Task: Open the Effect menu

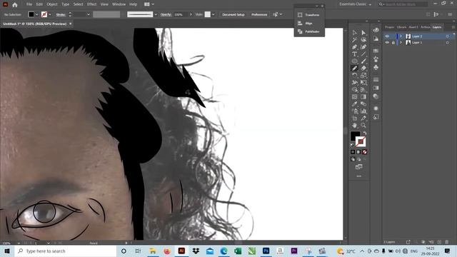Action: pos(92,4)
